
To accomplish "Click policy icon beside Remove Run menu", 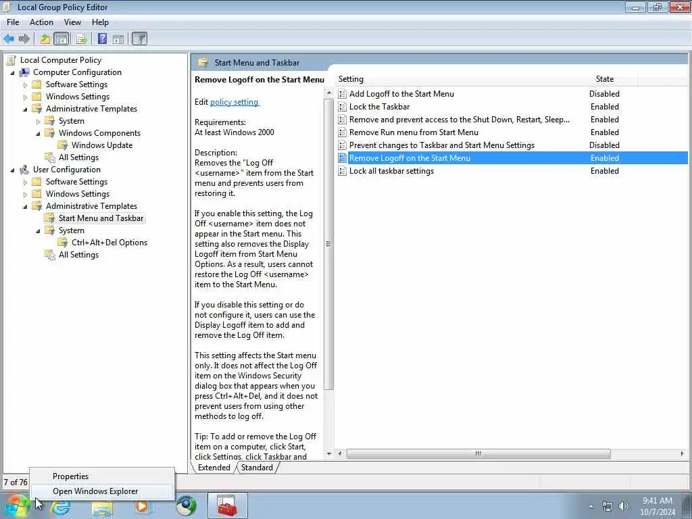I will 342,132.
